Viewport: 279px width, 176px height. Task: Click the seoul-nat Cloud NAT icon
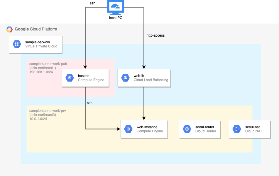237,129
